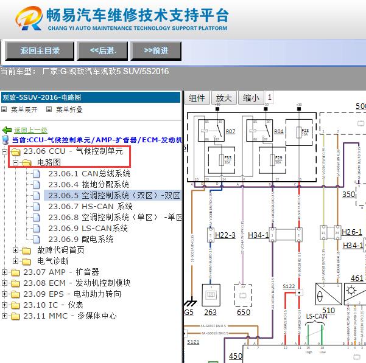Click the zoom level input field showing 1
Image resolution: width=366 pixels, height=363 pixels.
tap(269, 97)
